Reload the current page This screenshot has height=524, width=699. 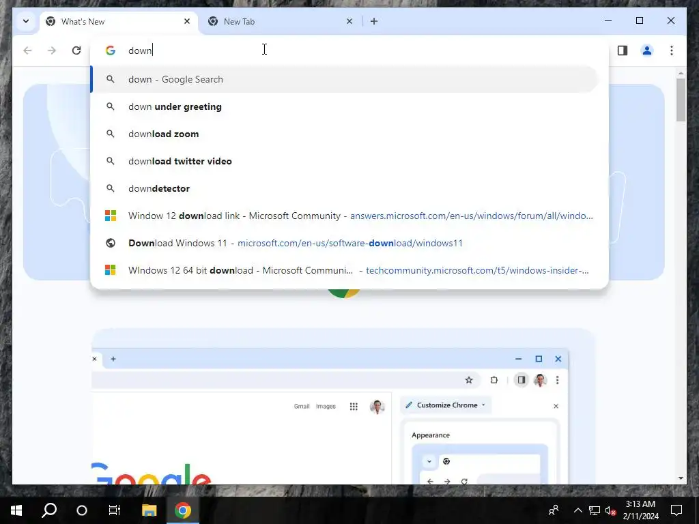click(x=76, y=50)
